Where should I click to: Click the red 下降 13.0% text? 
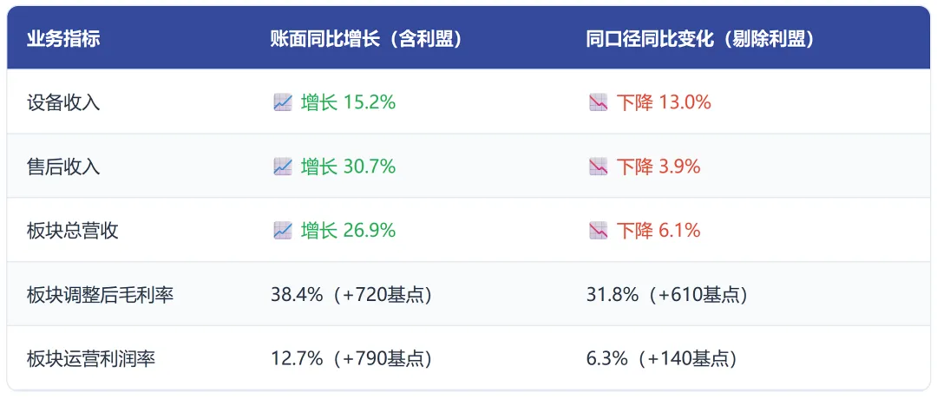(x=664, y=102)
